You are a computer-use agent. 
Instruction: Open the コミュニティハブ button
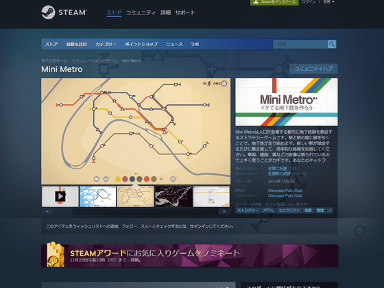313,69
